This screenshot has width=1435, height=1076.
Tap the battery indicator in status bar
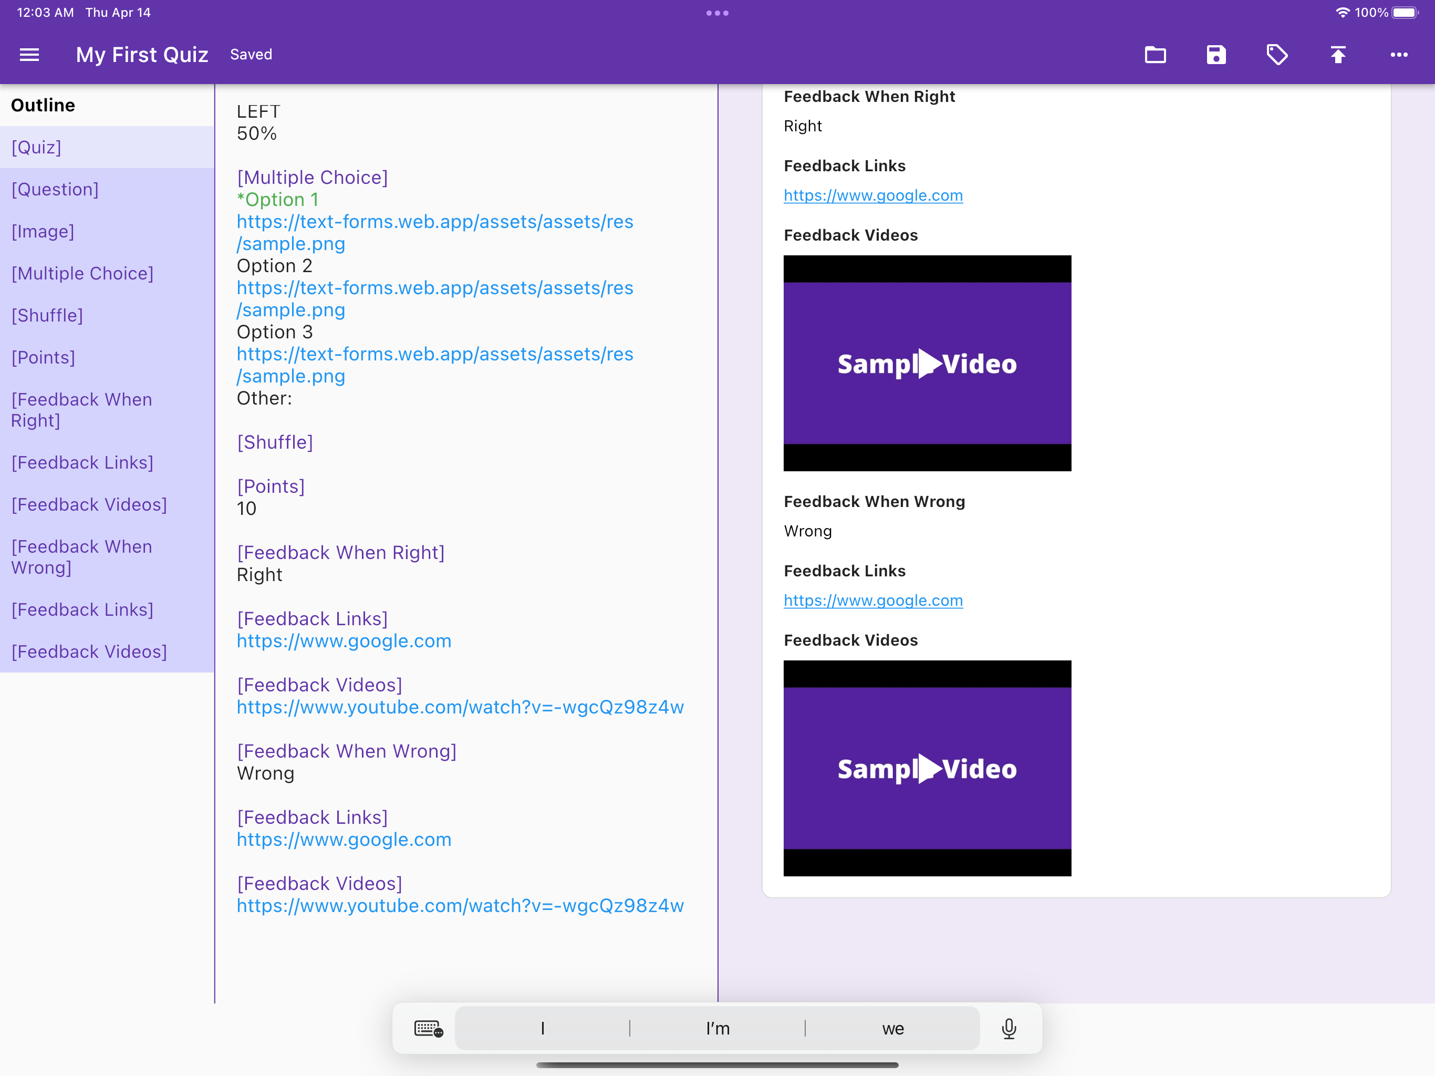1405,13
